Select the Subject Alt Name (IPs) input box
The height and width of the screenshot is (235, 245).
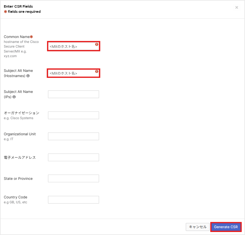pos(73,94)
